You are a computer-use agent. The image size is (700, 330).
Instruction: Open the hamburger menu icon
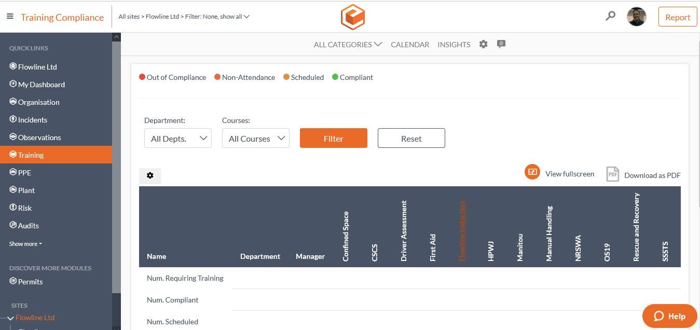(10, 17)
